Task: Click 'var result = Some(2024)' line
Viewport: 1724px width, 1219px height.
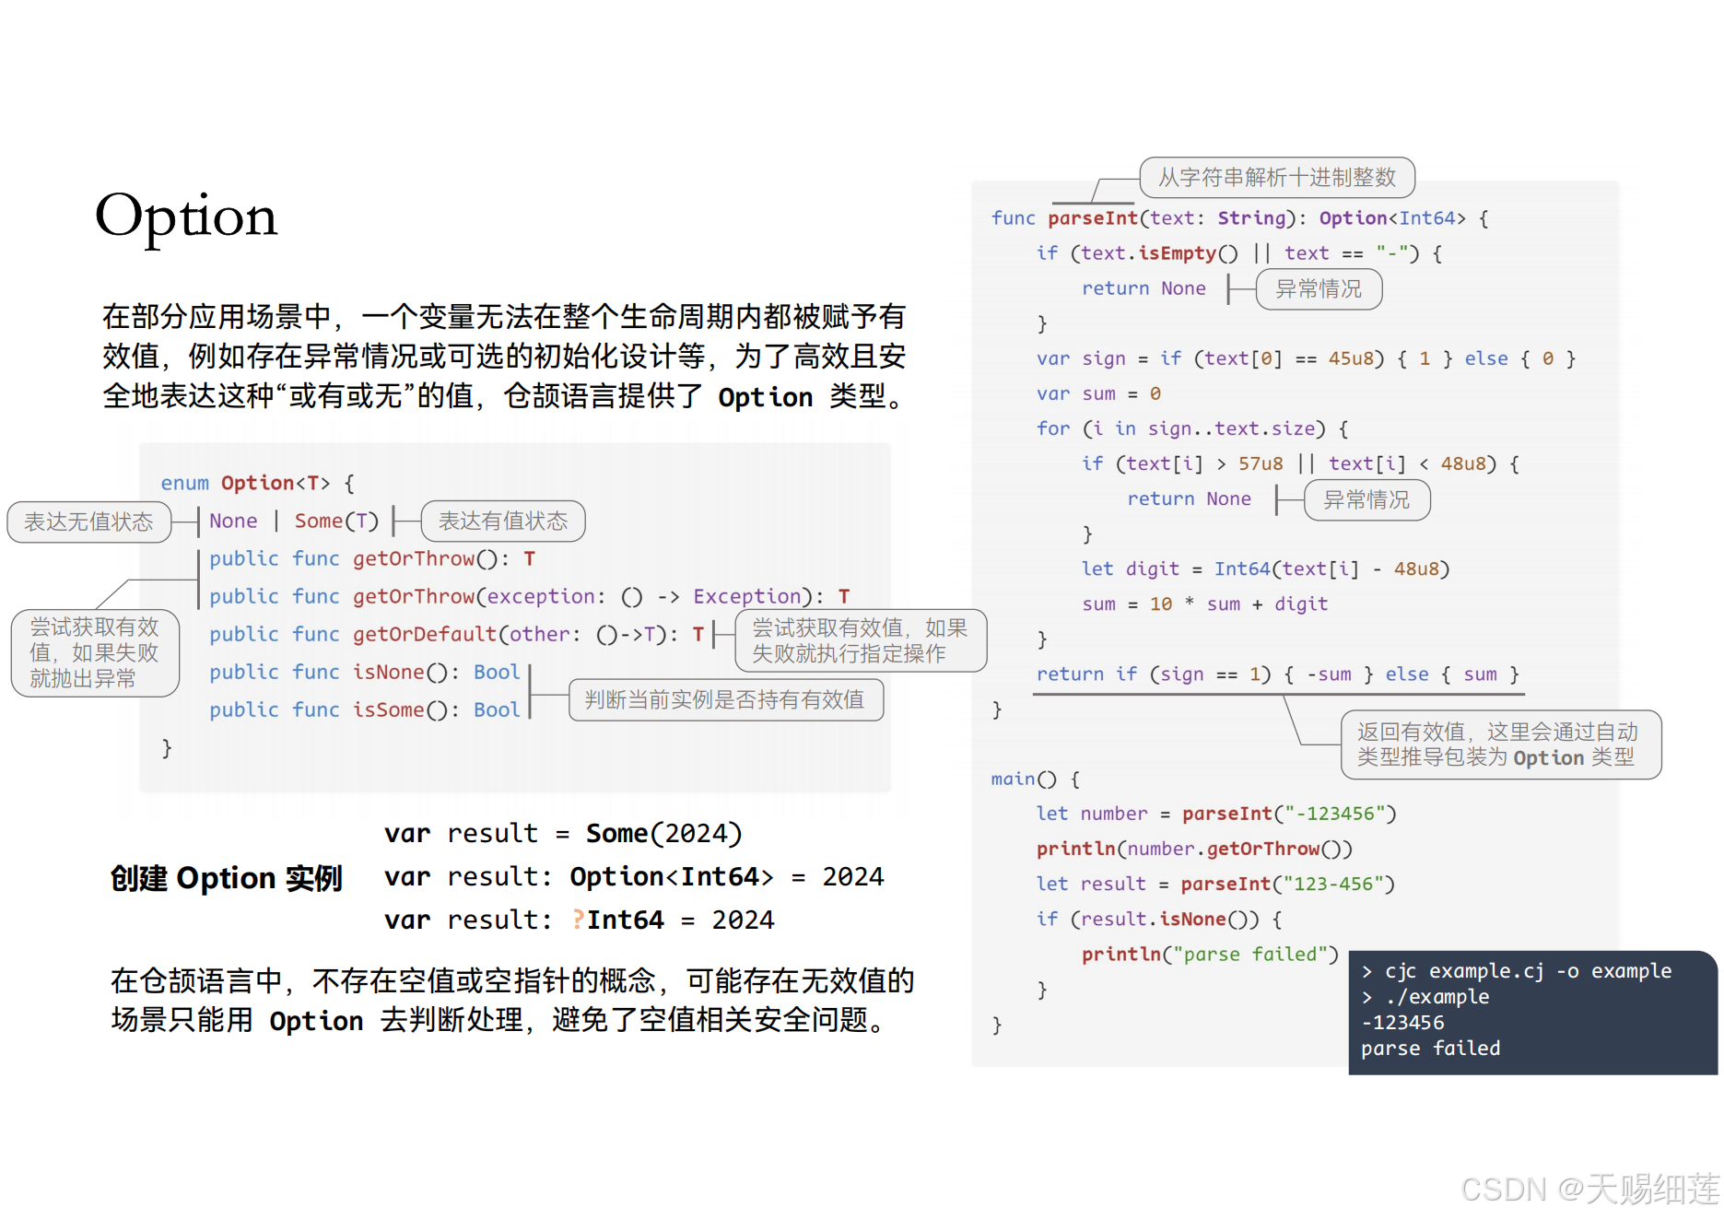Action: [x=563, y=833]
